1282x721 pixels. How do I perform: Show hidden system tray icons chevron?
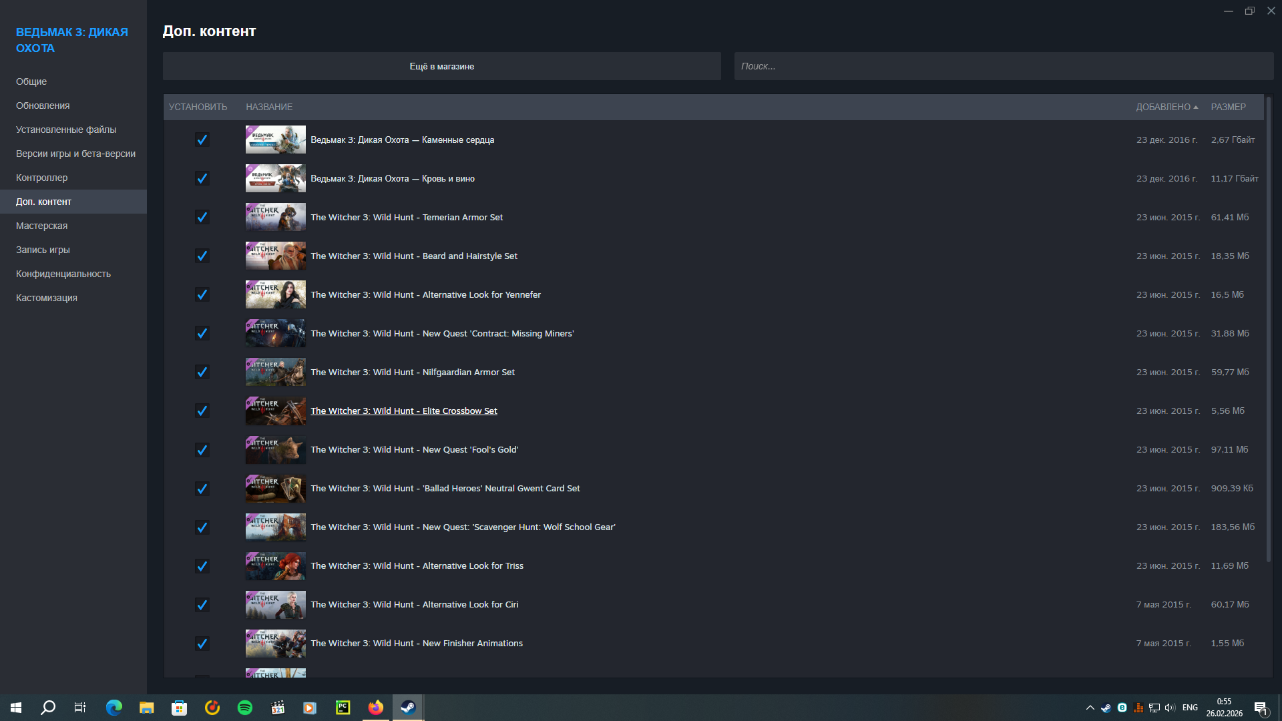click(1090, 708)
